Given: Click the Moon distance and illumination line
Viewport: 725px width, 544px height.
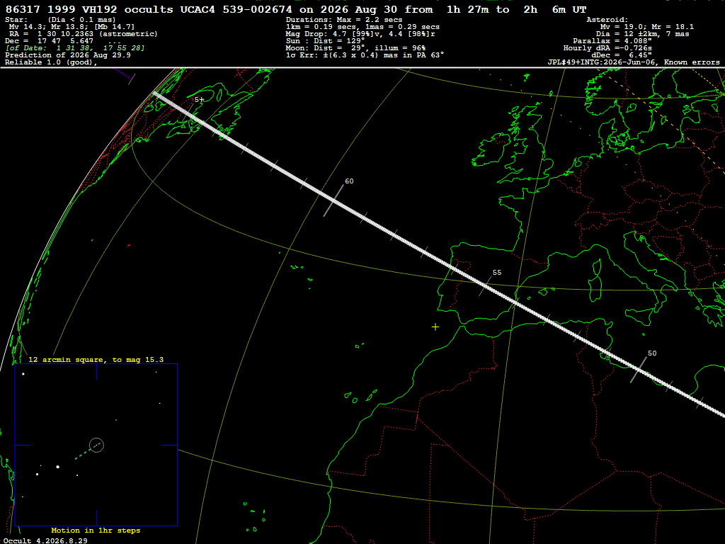Looking at the screenshot, I should coord(355,48).
